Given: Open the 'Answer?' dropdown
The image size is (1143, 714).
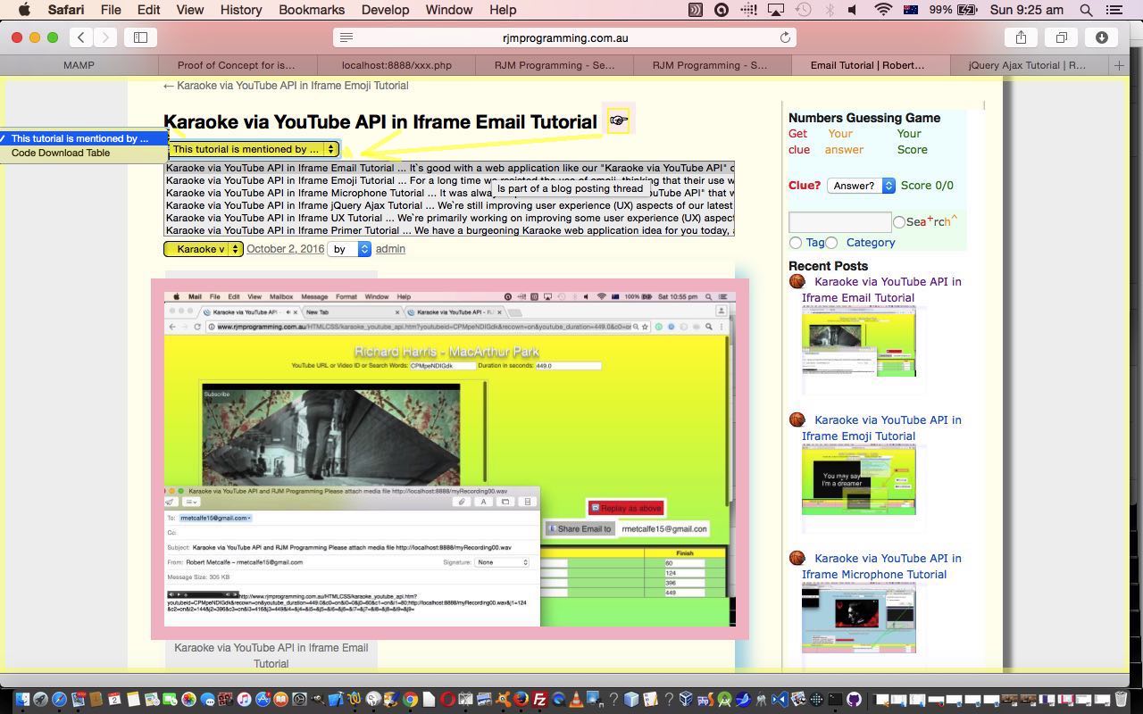Looking at the screenshot, I should [861, 186].
